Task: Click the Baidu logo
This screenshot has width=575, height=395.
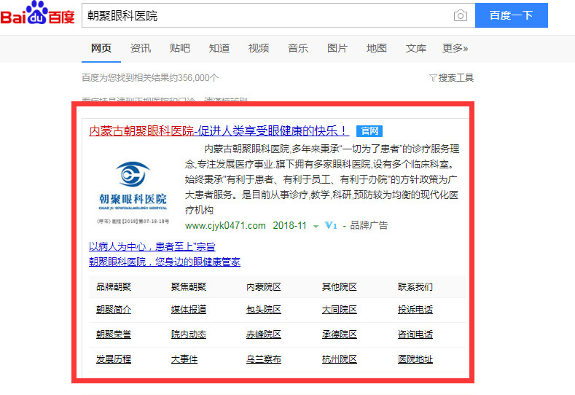Action: pyautogui.click(x=37, y=14)
